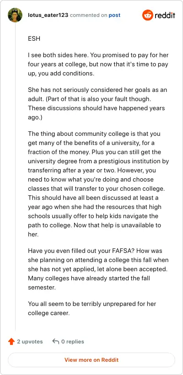The image size is (183, 375).
Task: Click the "View more on Reddit" button
Action: 91,360
